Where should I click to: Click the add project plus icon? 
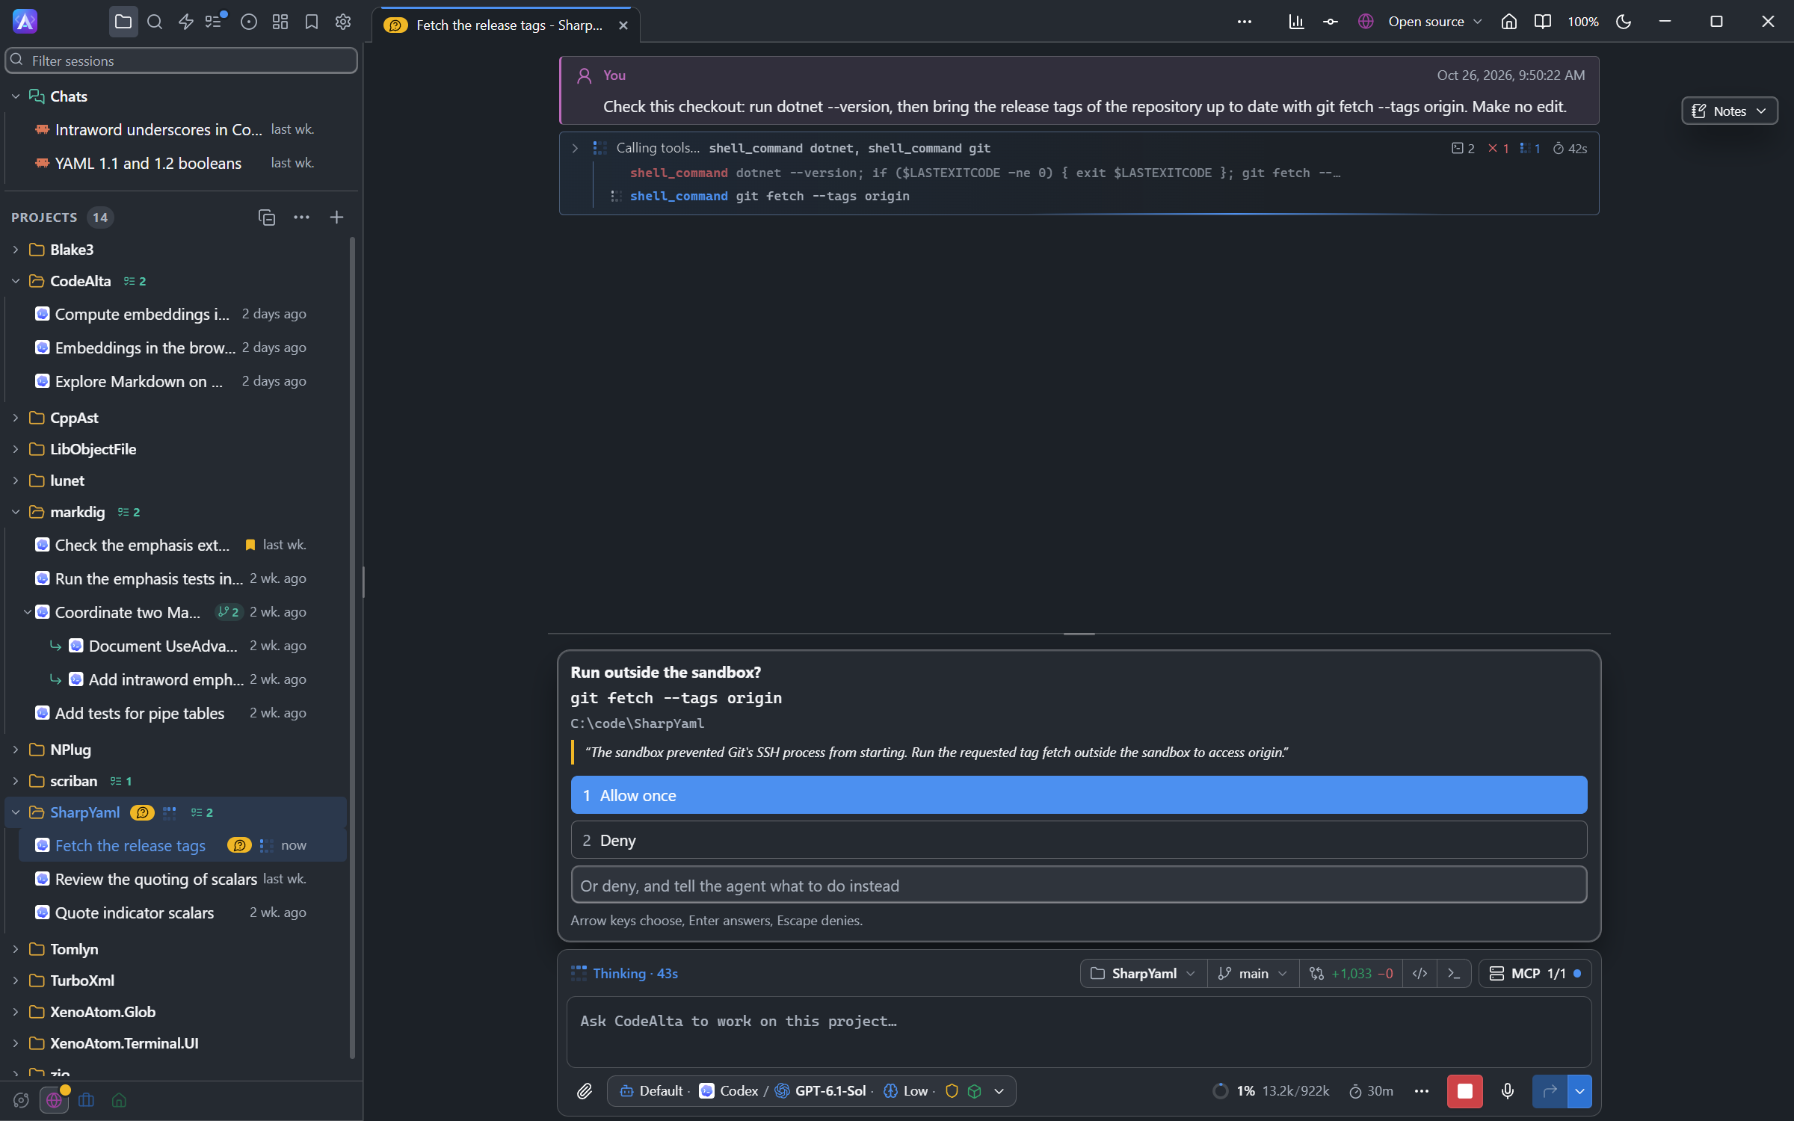pos(336,217)
